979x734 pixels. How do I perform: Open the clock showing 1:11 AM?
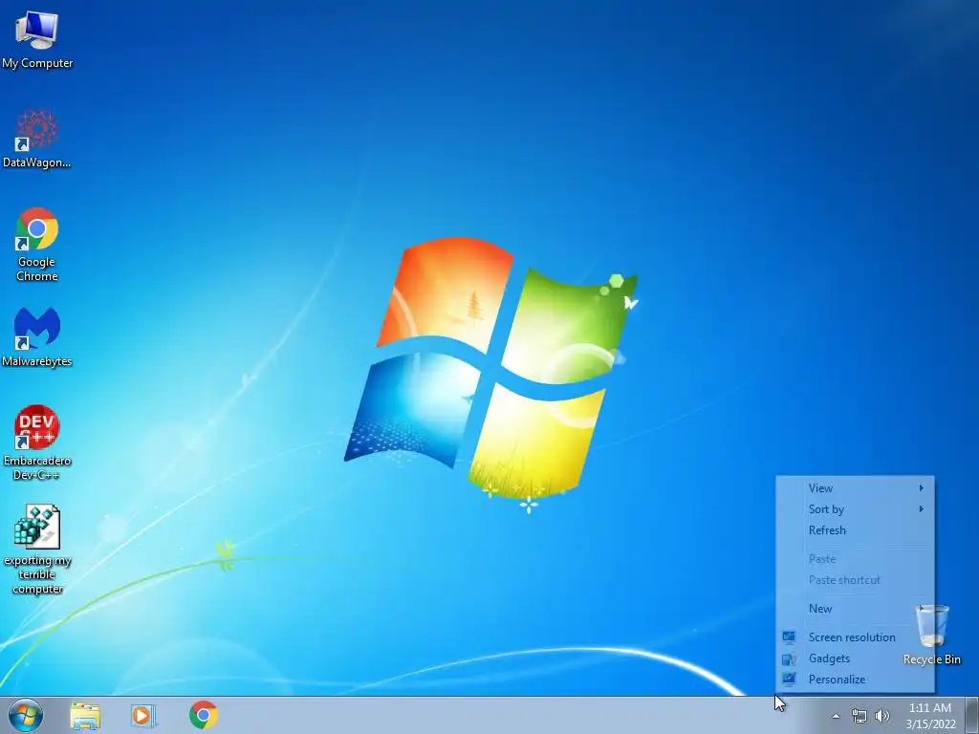(x=930, y=715)
